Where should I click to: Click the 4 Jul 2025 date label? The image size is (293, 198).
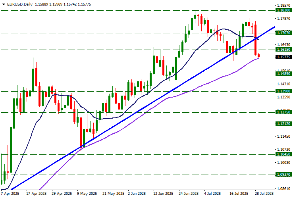[x=212, y=194]
